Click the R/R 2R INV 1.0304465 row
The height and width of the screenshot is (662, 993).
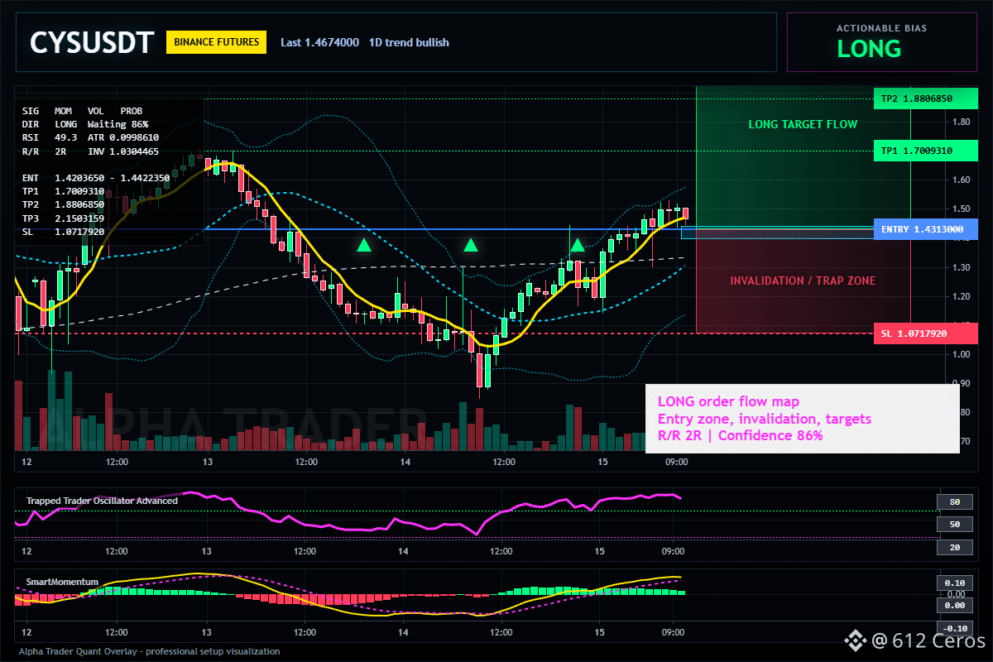tap(91, 151)
